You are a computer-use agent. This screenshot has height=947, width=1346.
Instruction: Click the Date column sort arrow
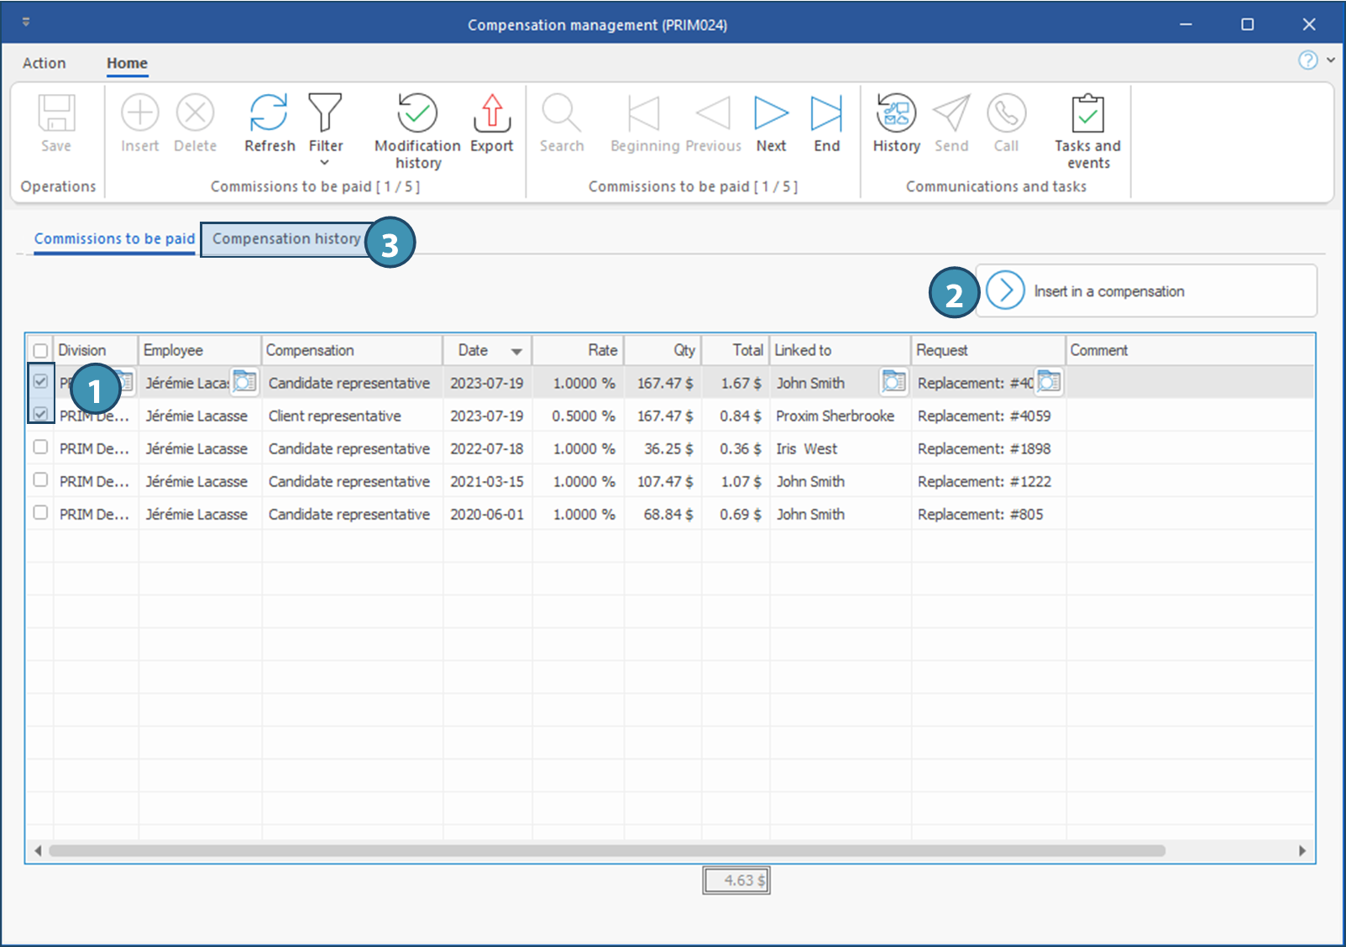click(x=516, y=352)
